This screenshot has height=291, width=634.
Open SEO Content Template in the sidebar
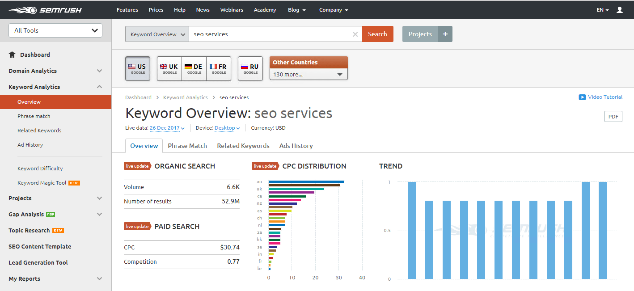click(x=40, y=246)
